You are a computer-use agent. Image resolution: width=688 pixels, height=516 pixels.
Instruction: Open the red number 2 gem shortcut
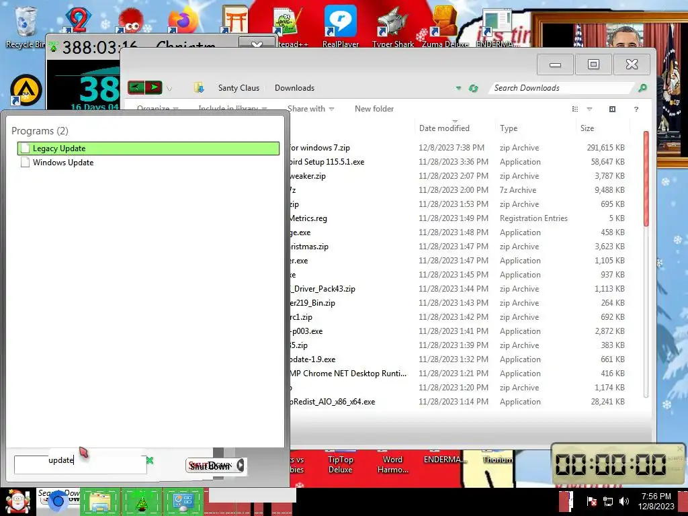point(78,19)
